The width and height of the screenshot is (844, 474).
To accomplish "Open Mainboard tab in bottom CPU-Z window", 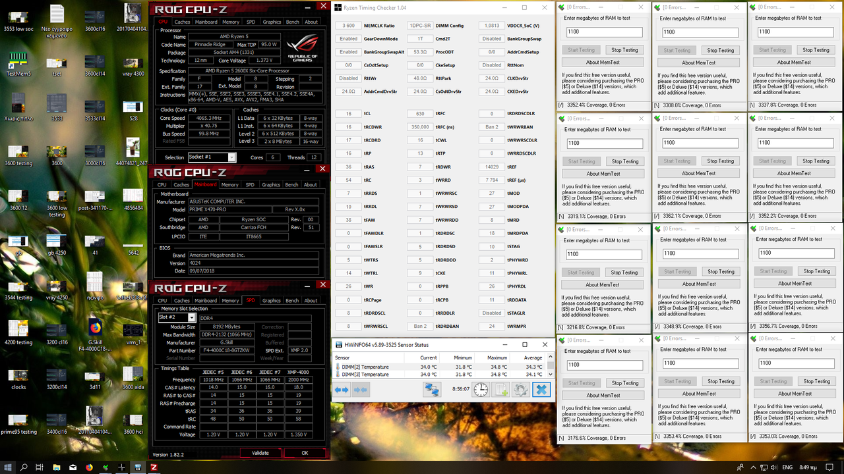I will (205, 301).
